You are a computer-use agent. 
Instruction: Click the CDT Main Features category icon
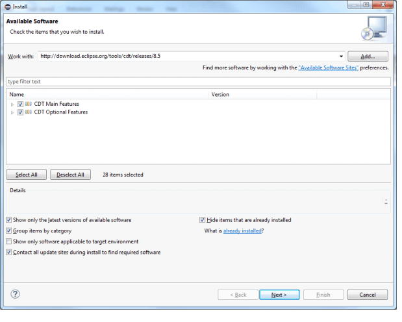(29, 104)
